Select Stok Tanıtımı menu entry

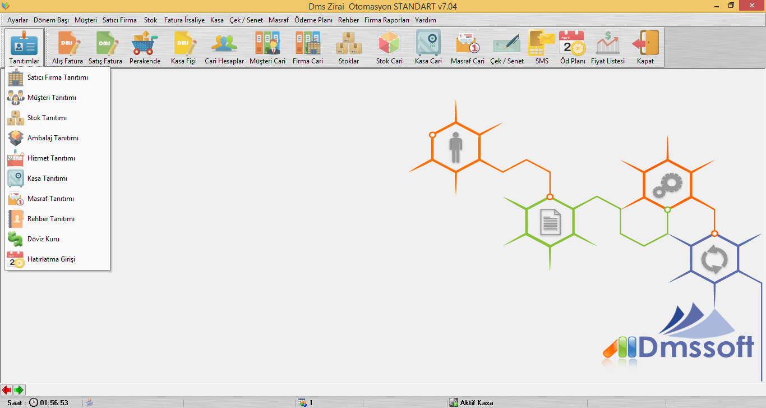coord(47,118)
